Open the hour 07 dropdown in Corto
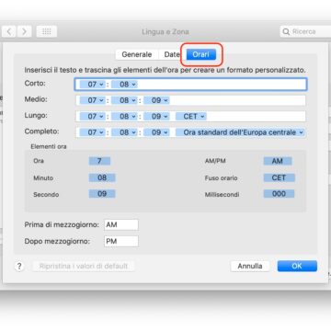The width and height of the screenshot is (331, 331). coord(92,85)
